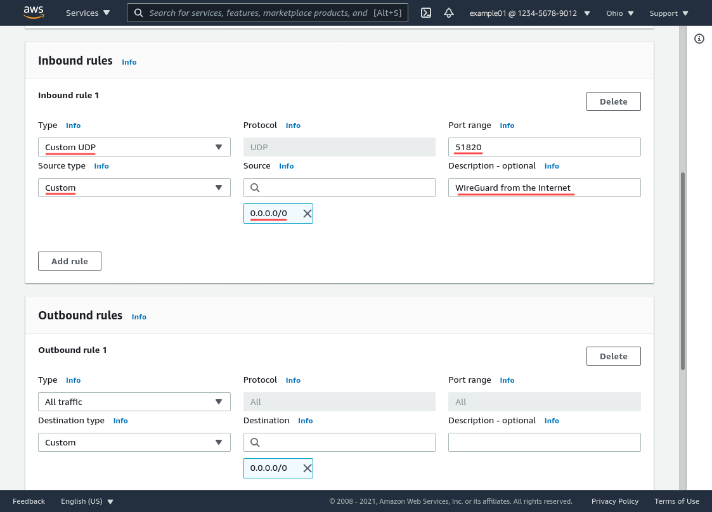Expand outbound Type dropdown All traffic
The height and width of the screenshot is (512, 712).
(134, 402)
